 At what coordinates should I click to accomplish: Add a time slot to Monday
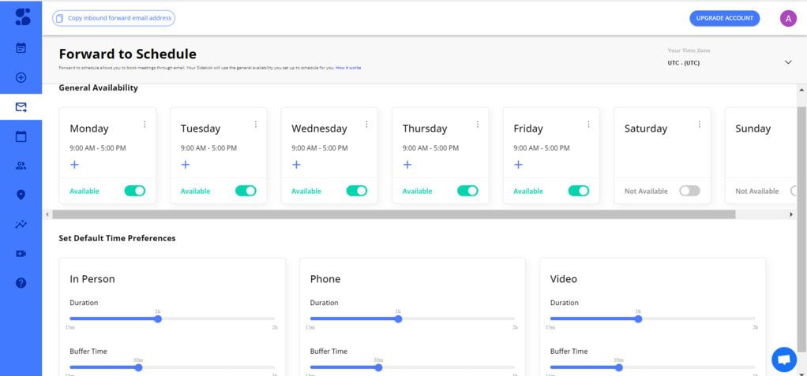click(75, 165)
